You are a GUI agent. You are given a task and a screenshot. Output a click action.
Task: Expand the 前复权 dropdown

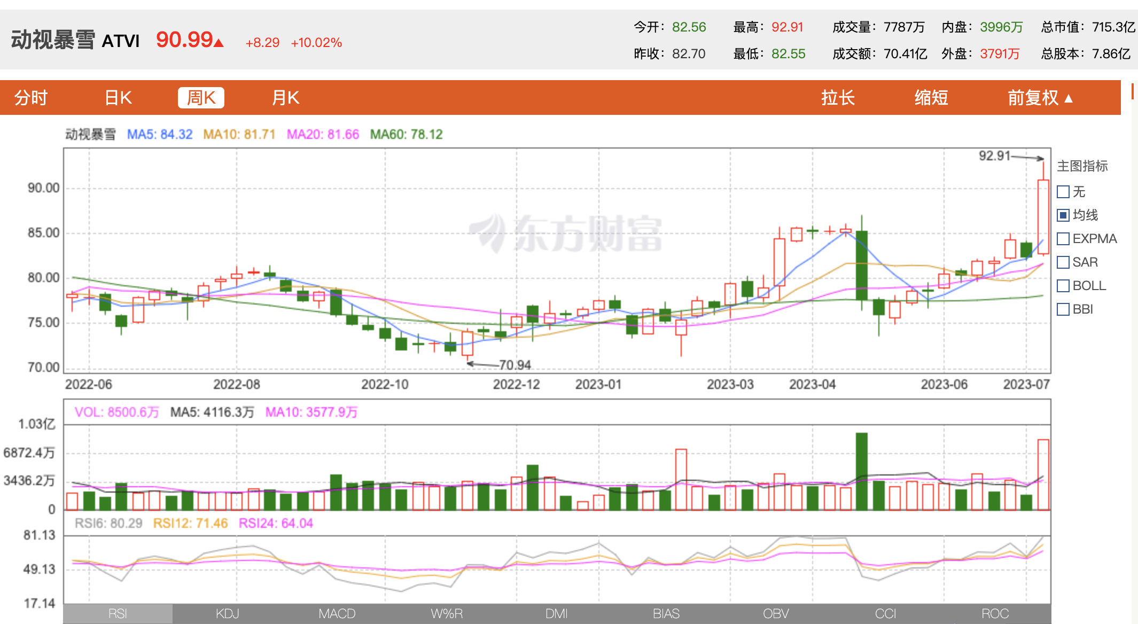click(1040, 98)
